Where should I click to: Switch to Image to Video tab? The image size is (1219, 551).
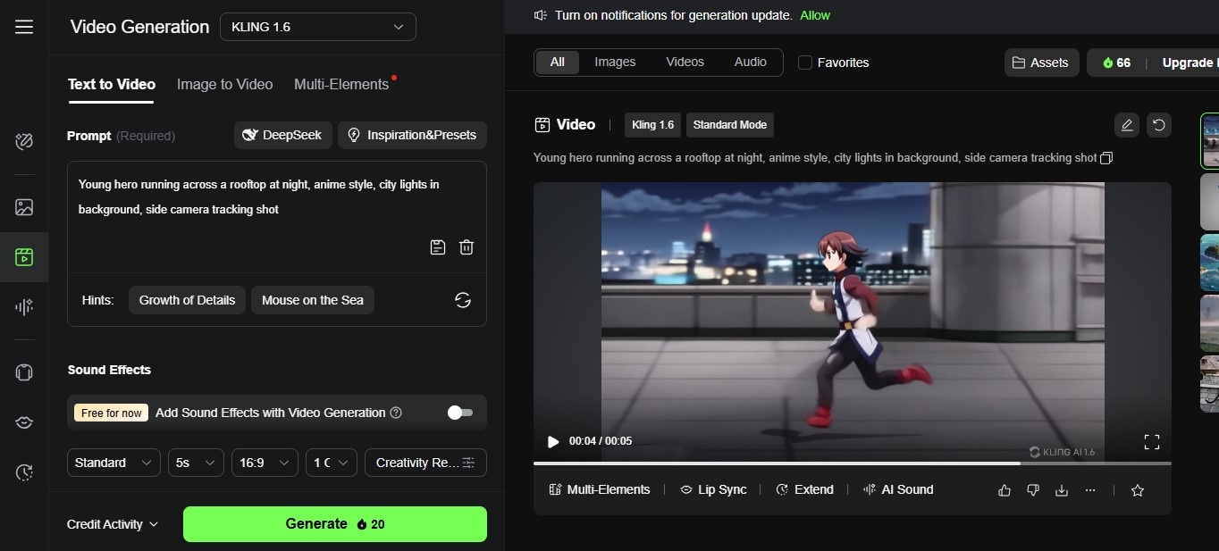click(x=224, y=84)
